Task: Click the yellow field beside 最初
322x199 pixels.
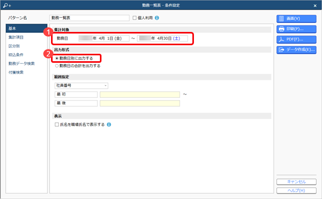Action: tap(140, 95)
